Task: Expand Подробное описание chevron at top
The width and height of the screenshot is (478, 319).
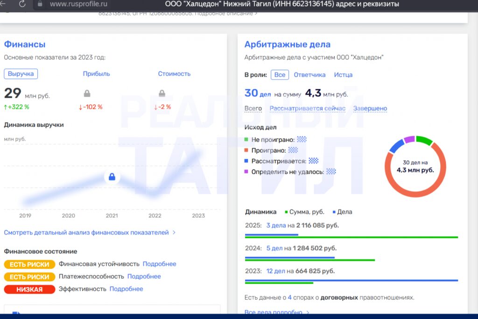Action: [256, 14]
